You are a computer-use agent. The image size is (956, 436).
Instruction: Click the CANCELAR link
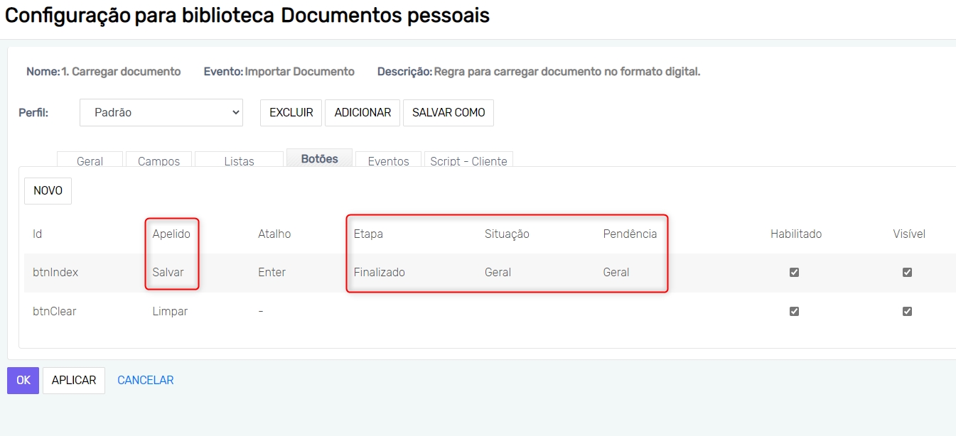(145, 380)
